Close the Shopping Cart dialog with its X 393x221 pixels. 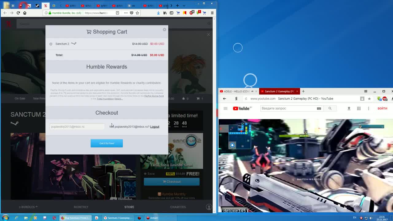[x=164, y=29]
